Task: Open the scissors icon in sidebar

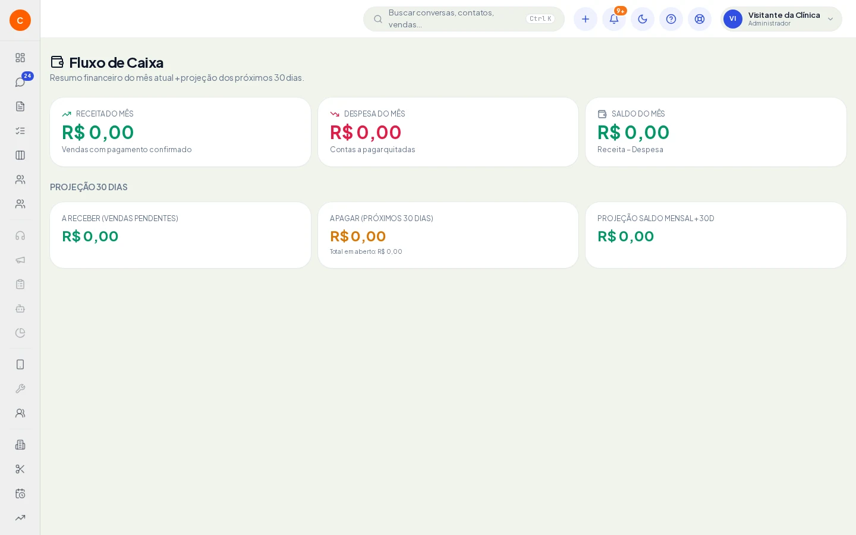Action: click(x=20, y=469)
